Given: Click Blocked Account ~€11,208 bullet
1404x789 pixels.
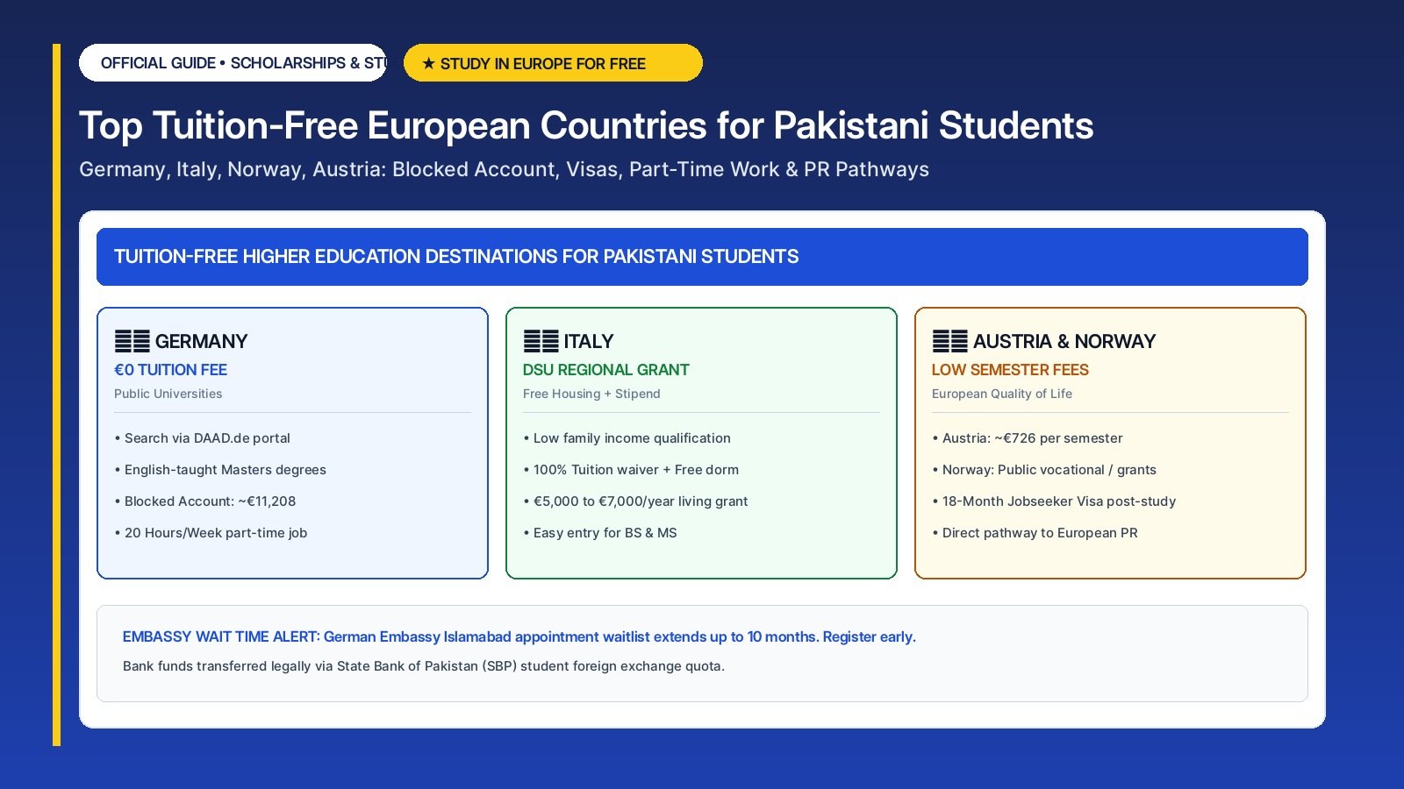Looking at the screenshot, I should pos(205,501).
